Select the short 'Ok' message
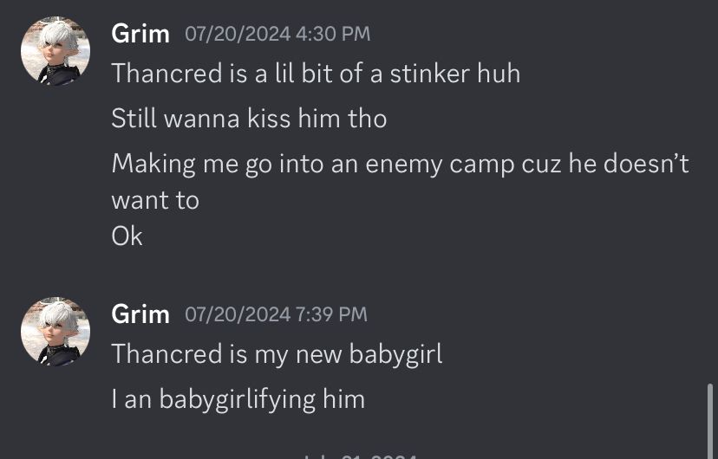The image size is (718, 459). click(127, 236)
